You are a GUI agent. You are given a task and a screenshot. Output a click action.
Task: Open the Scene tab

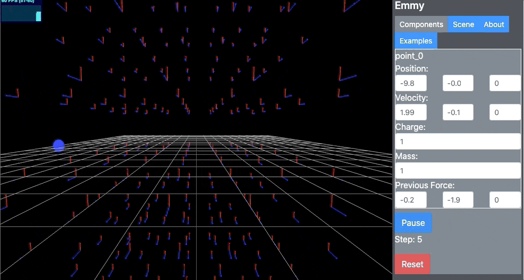point(463,24)
